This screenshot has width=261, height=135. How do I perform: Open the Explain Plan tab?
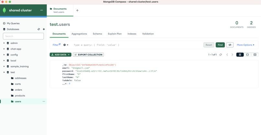(x=115, y=34)
